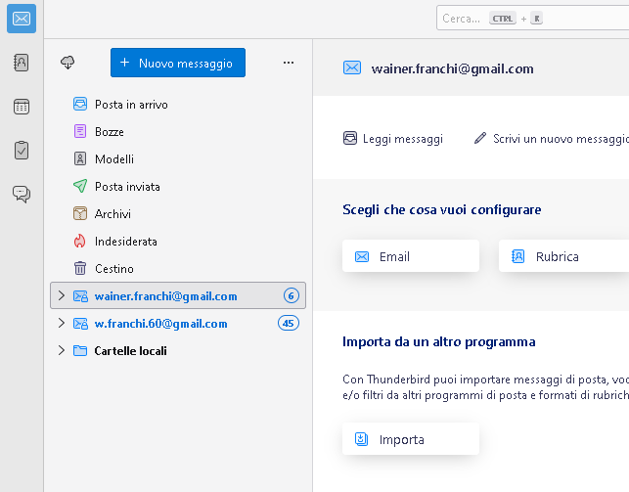629x492 pixels.
Task: Open folder pane options (three dots)
Action: (x=289, y=63)
